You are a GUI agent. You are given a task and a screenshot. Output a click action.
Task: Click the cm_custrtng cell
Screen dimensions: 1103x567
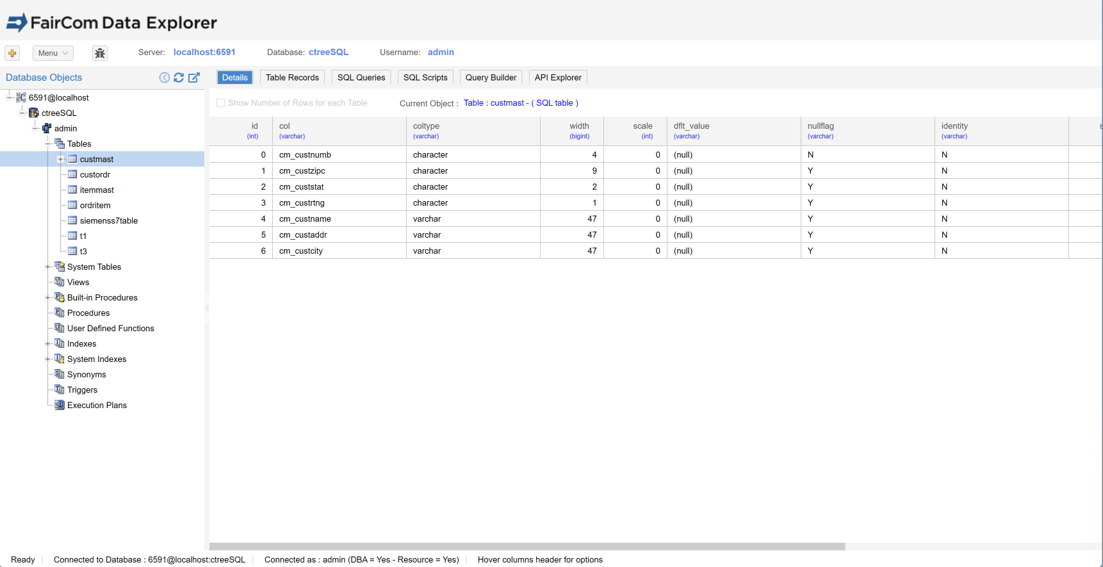pyautogui.click(x=339, y=202)
